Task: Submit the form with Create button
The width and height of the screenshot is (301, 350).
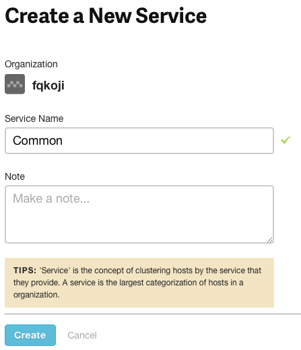Action: pos(30,335)
